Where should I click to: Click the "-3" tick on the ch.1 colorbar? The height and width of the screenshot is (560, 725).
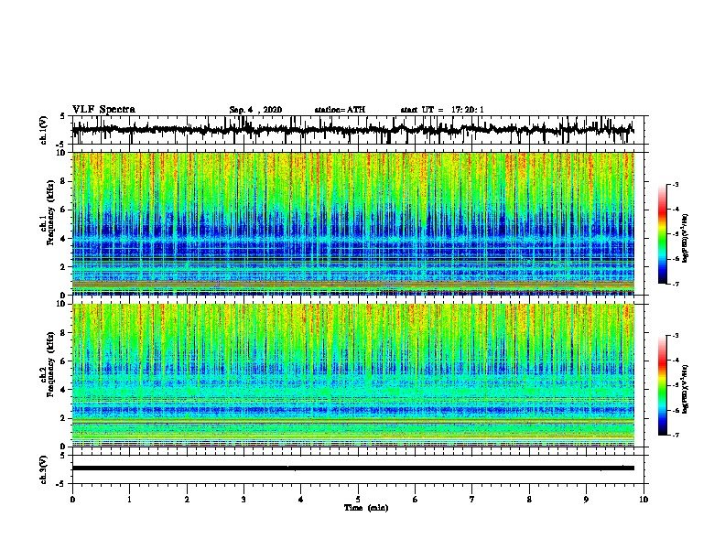[x=676, y=184]
